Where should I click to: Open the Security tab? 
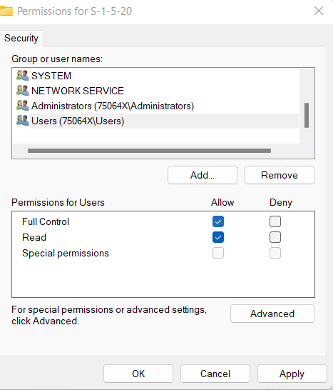pyautogui.click(x=21, y=39)
